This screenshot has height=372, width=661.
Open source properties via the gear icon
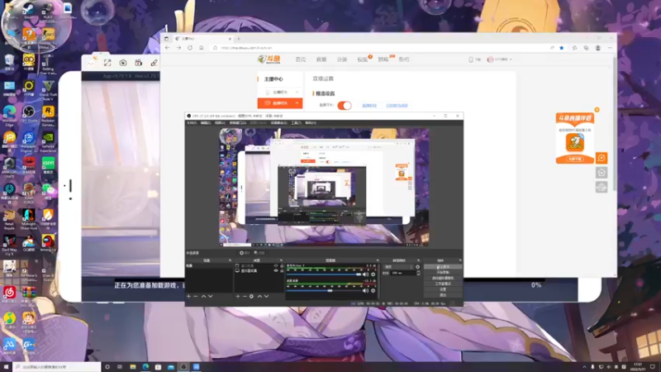pyautogui.click(x=251, y=297)
